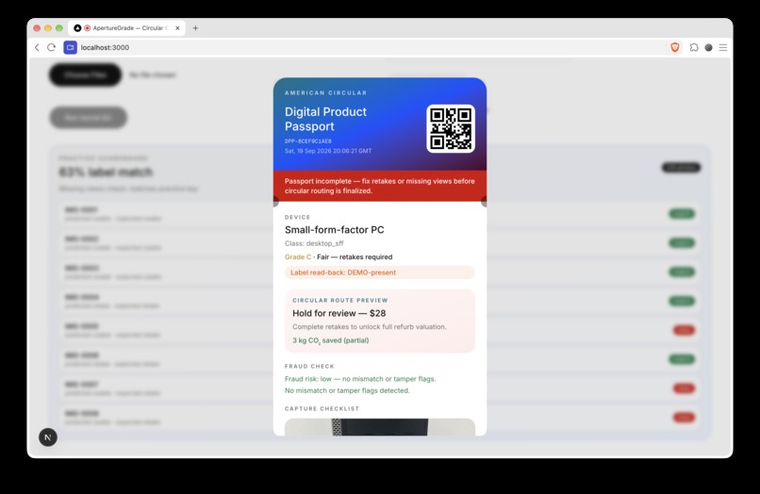
Task: Open the site info icon beside localhost:3000
Action: coord(71,47)
